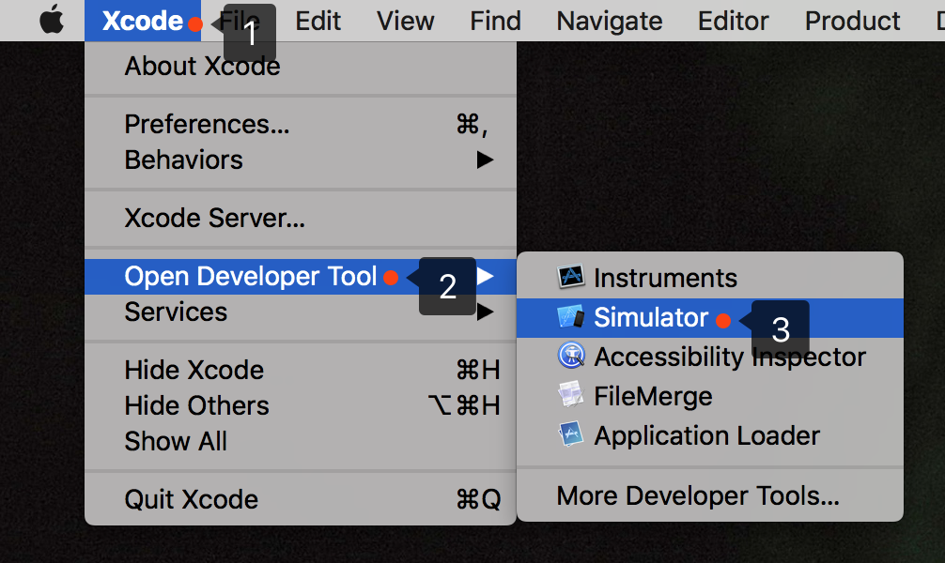The height and width of the screenshot is (563, 945).
Task: Open the Apple logo menu
Action: click(52, 21)
